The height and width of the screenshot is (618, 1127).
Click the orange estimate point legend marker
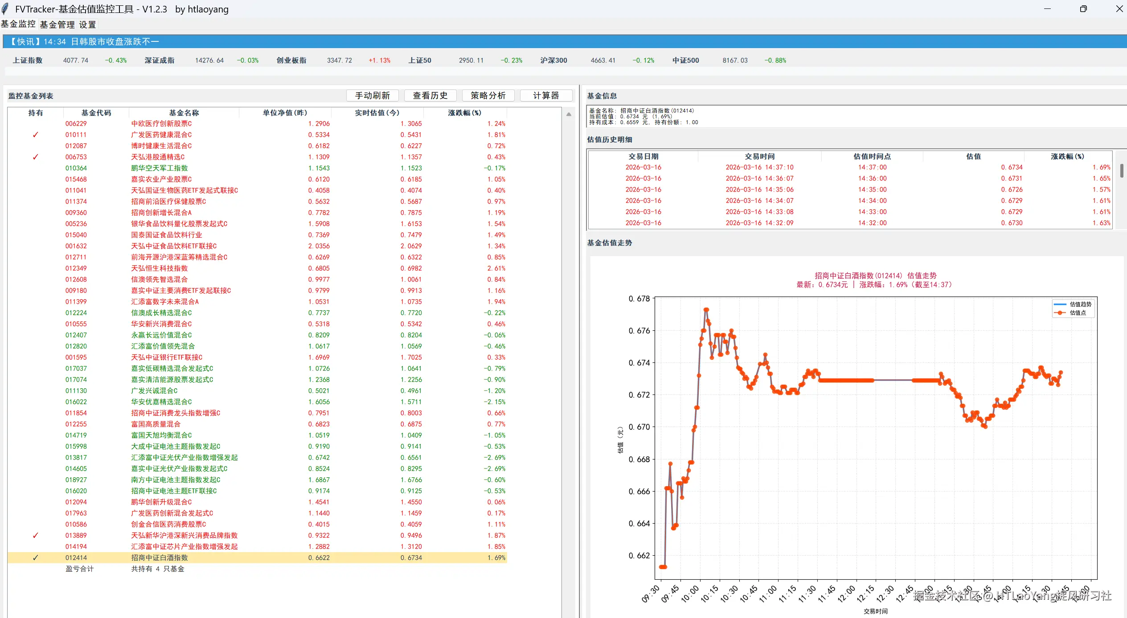tap(1060, 313)
